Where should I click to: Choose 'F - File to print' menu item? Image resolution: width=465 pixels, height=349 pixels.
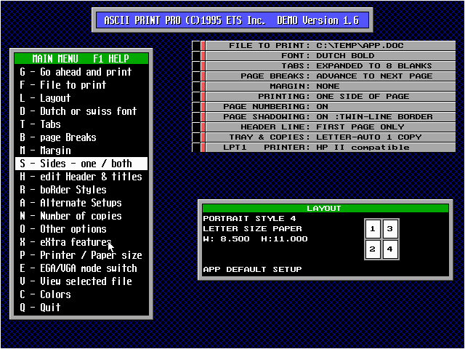(81, 85)
